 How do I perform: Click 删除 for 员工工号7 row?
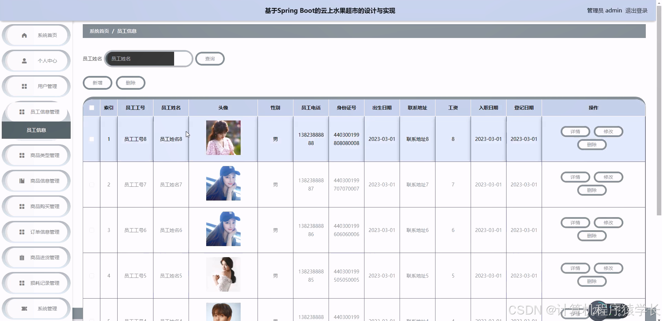point(592,190)
